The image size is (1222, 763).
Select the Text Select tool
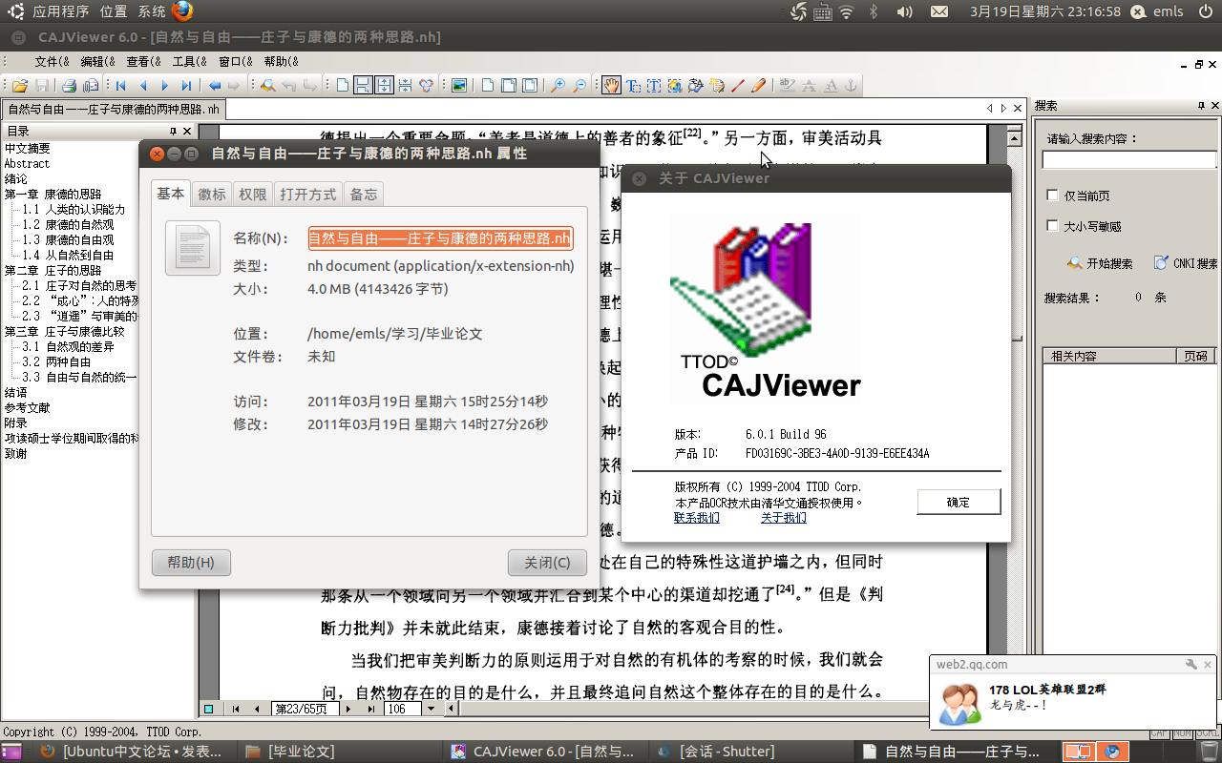[633, 86]
